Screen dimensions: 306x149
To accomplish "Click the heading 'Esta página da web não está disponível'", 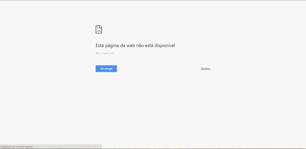I will [135, 46].
